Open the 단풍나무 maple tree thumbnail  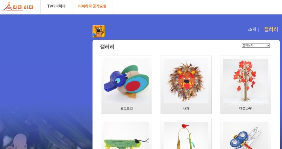point(246,81)
